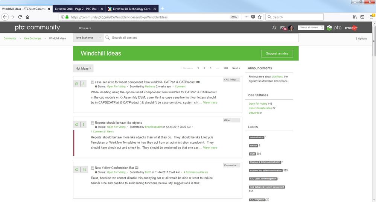This screenshot has height=202, width=376.
Task: Click the 80% zoom level indicator
Action: coord(234,17)
